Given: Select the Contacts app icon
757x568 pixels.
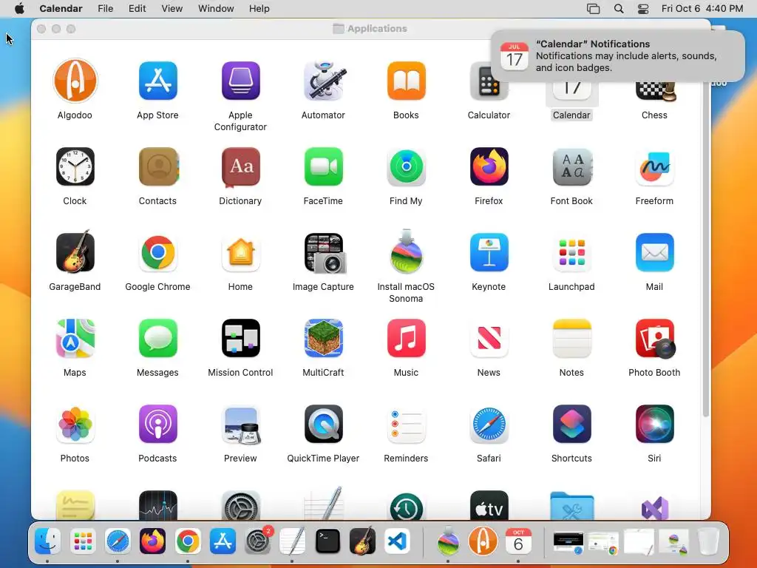Looking at the screenshot, I should tap(158, 166).
